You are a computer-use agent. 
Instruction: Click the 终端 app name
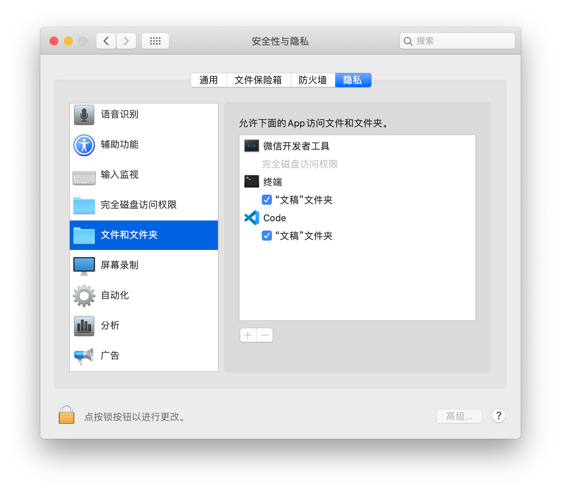pyautogui.click(x=273, y=182)
